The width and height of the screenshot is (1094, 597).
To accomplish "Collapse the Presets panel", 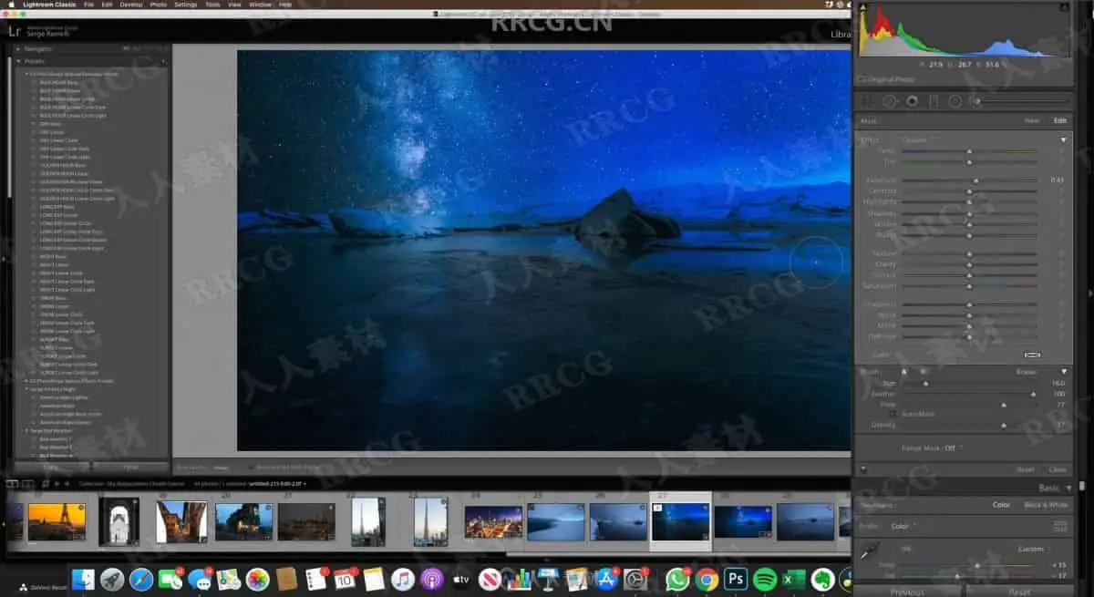I will (x=18, y=61).
